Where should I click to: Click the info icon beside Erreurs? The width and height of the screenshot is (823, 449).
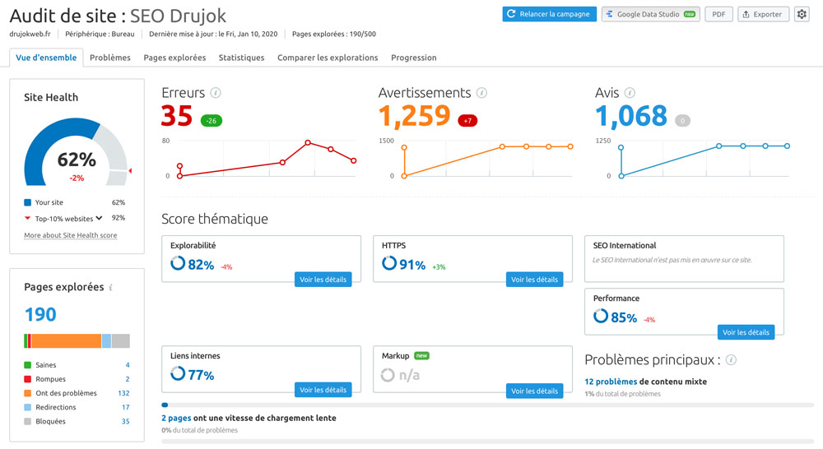pos(215,93)
